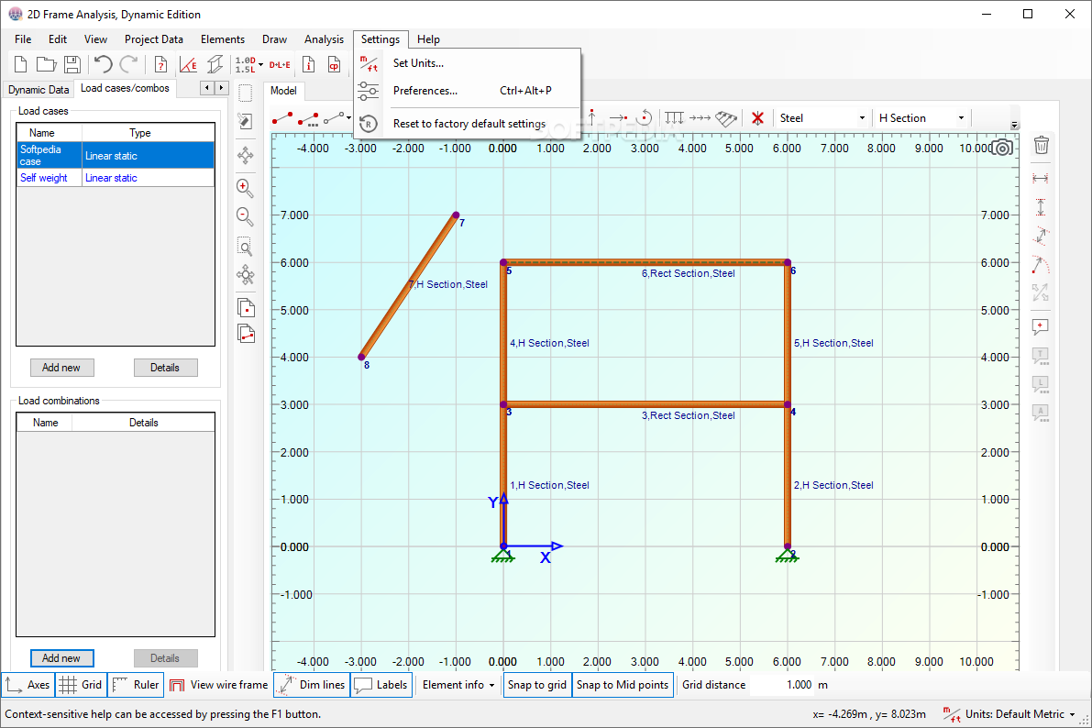Apply a distributed vertical load tool
The height and width of the screenshot is (728, 1092).
tap(674, 117)
